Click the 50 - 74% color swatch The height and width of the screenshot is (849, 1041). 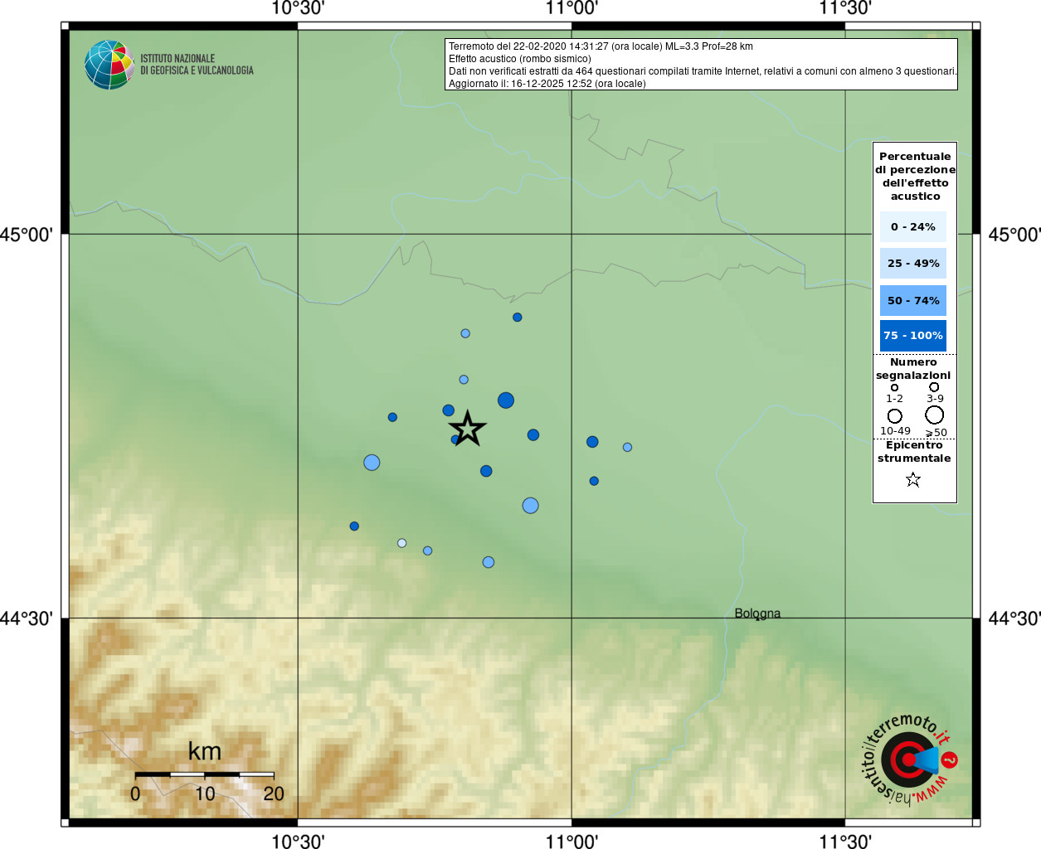point(913,300)
